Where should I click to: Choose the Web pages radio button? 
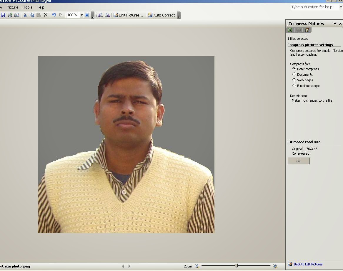click(x=294, y=80)
